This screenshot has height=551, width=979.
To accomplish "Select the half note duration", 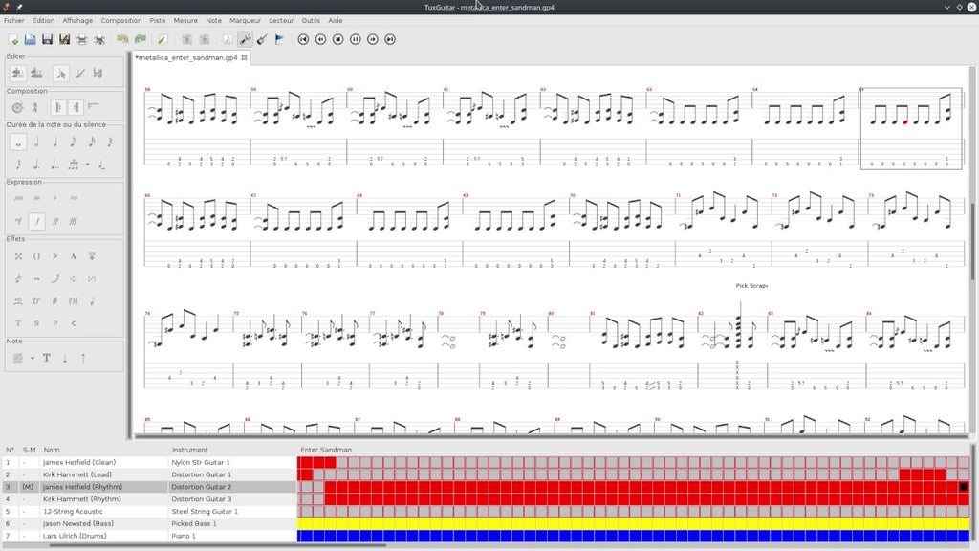I will click(x=36, y=143).
